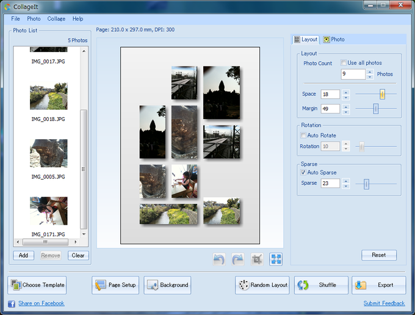The image size is (415, 315).
Task: Add a photo to the list
Action: [24, 255]
